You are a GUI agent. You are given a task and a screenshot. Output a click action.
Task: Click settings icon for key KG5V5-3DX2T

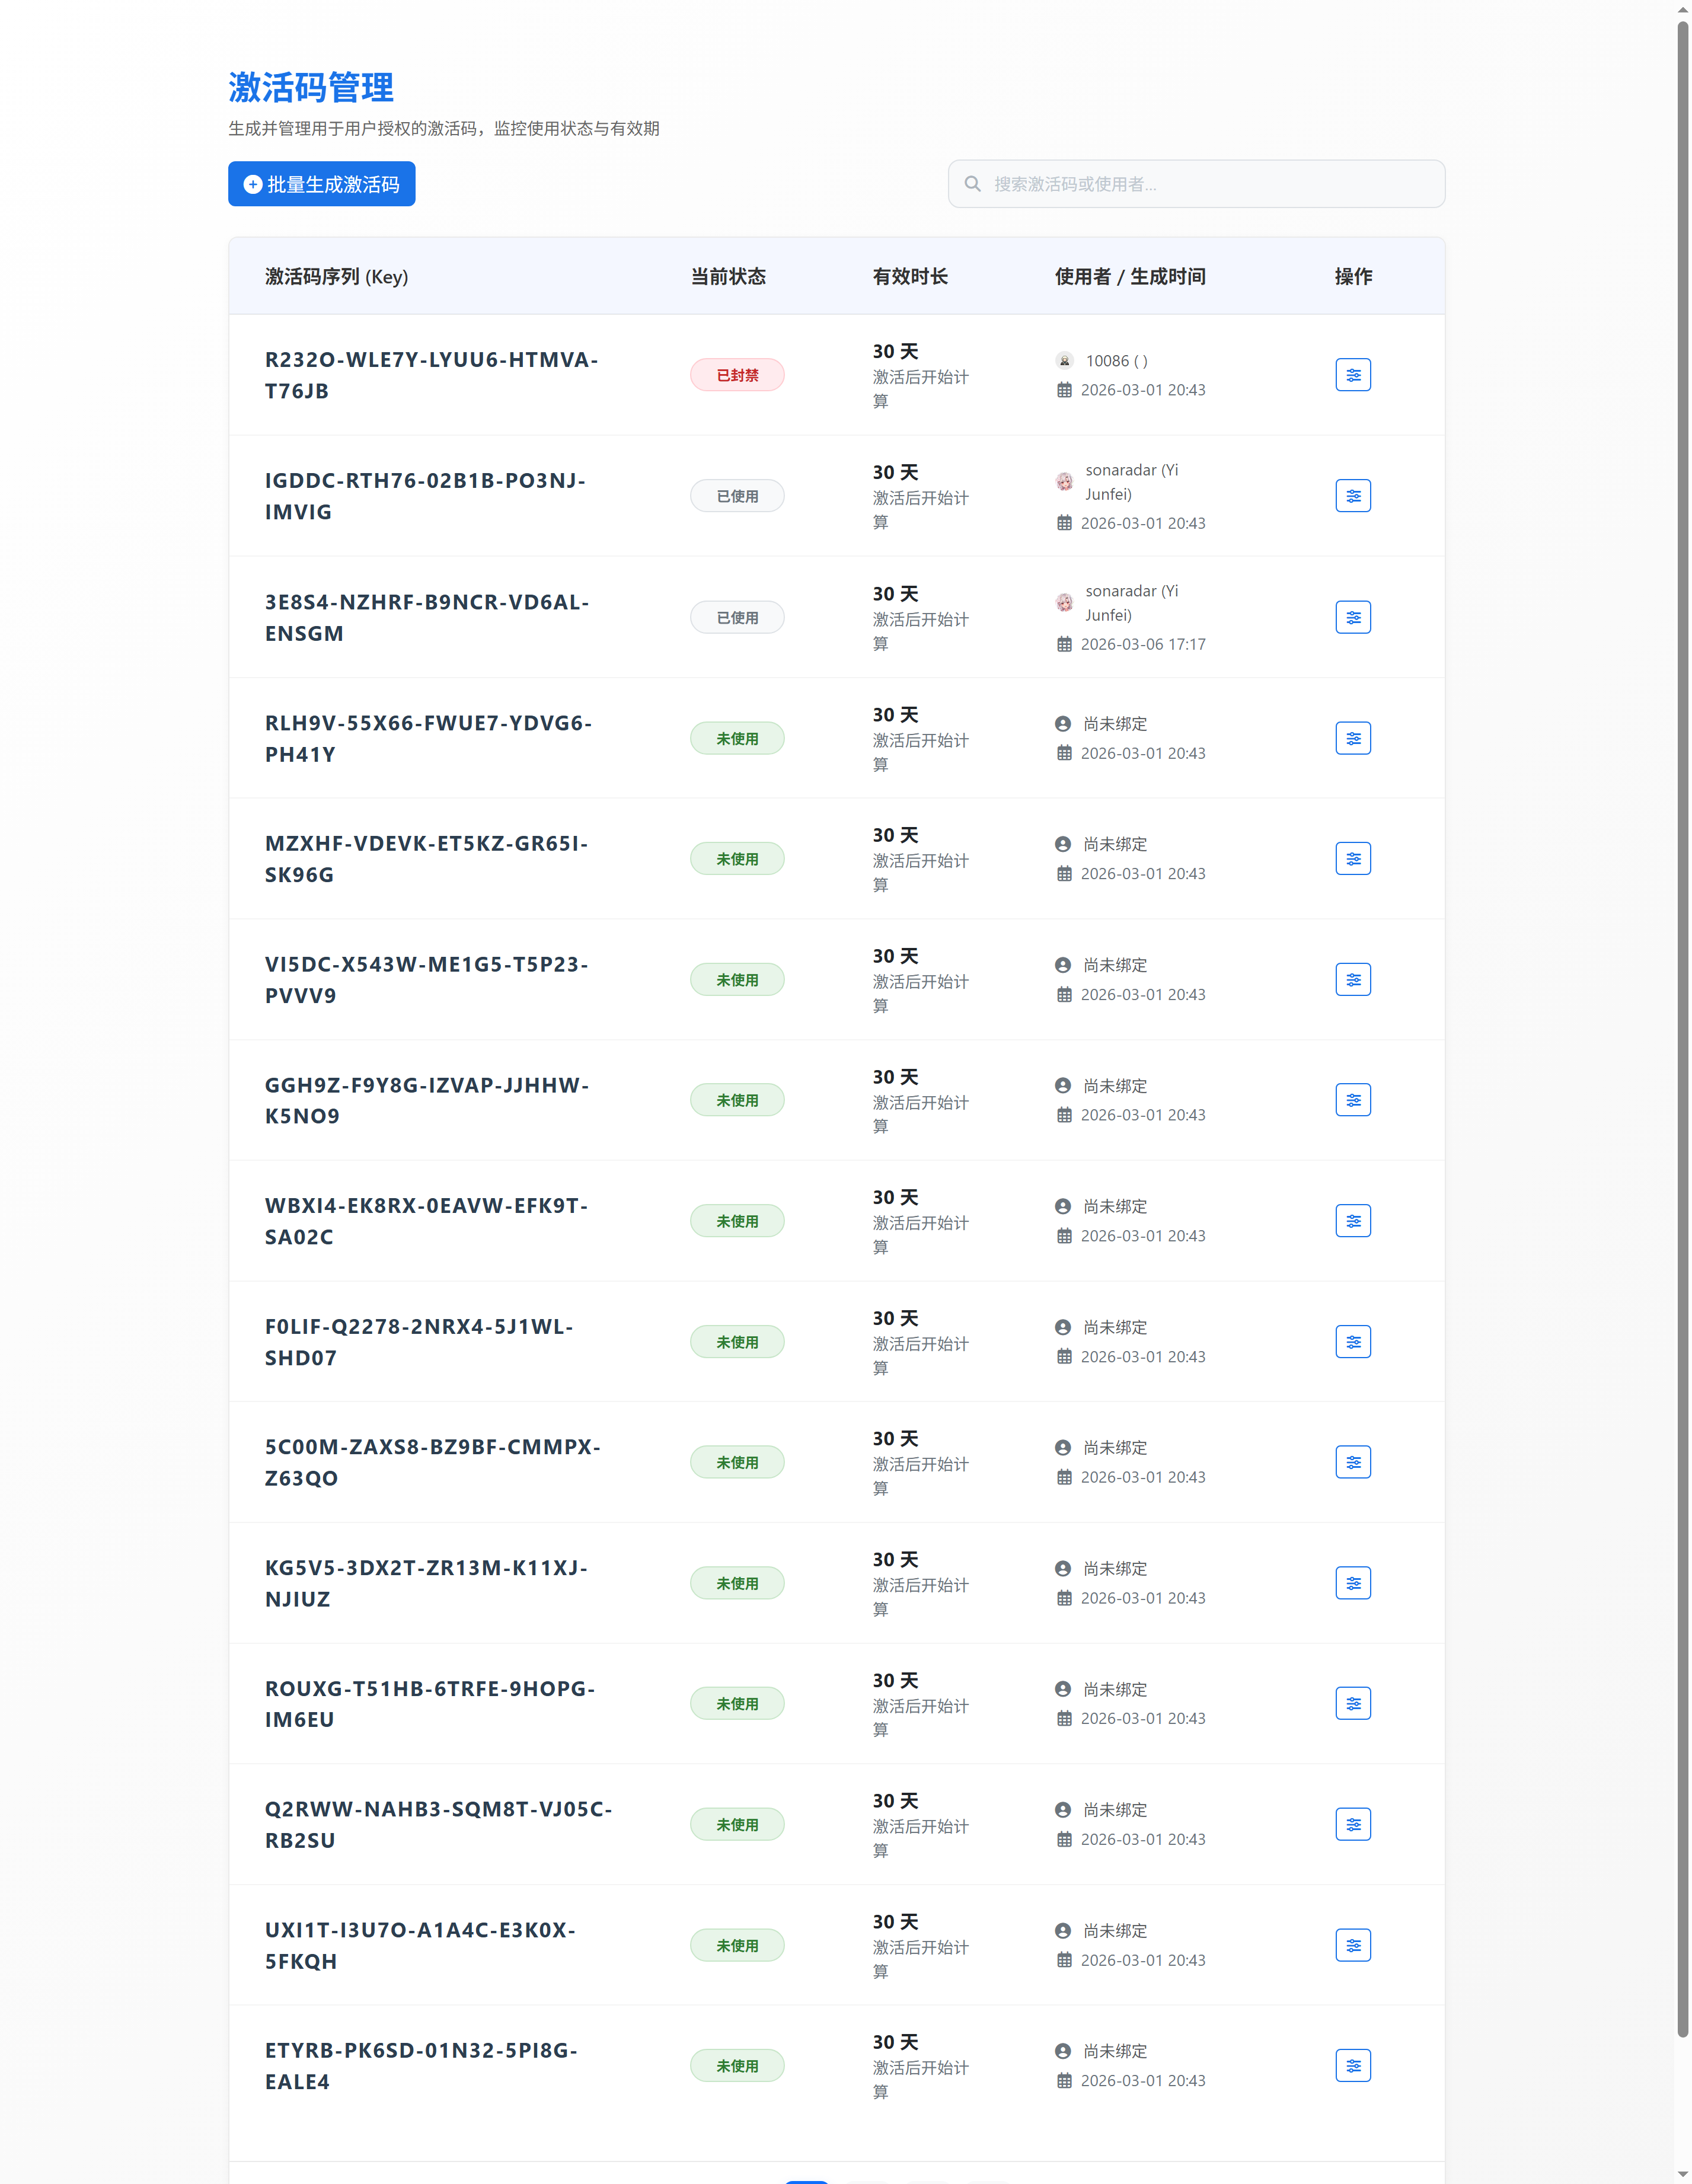coord(1352,1583)
